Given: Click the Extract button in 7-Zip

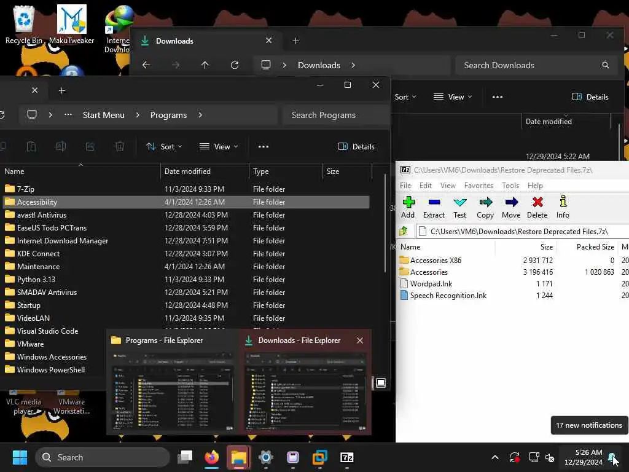Looking at the screenshot, I should pos(434,207).
